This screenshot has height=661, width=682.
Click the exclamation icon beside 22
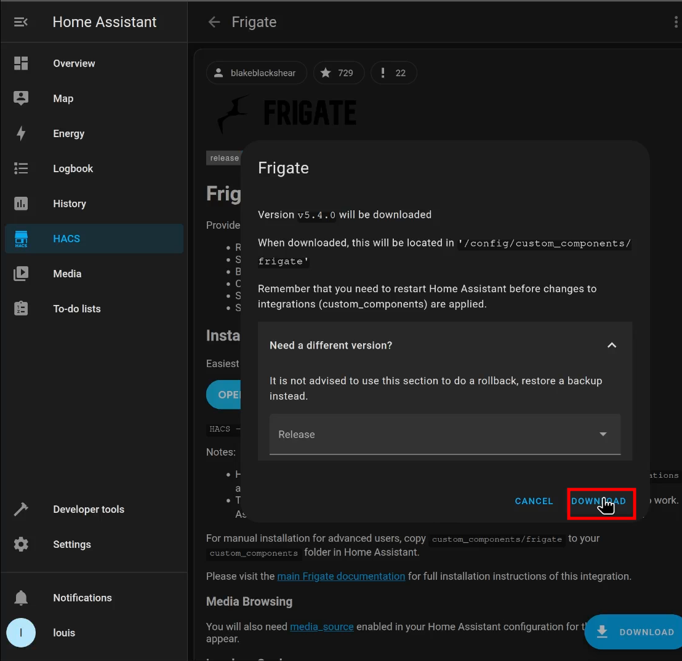click(x=383, y=73)
